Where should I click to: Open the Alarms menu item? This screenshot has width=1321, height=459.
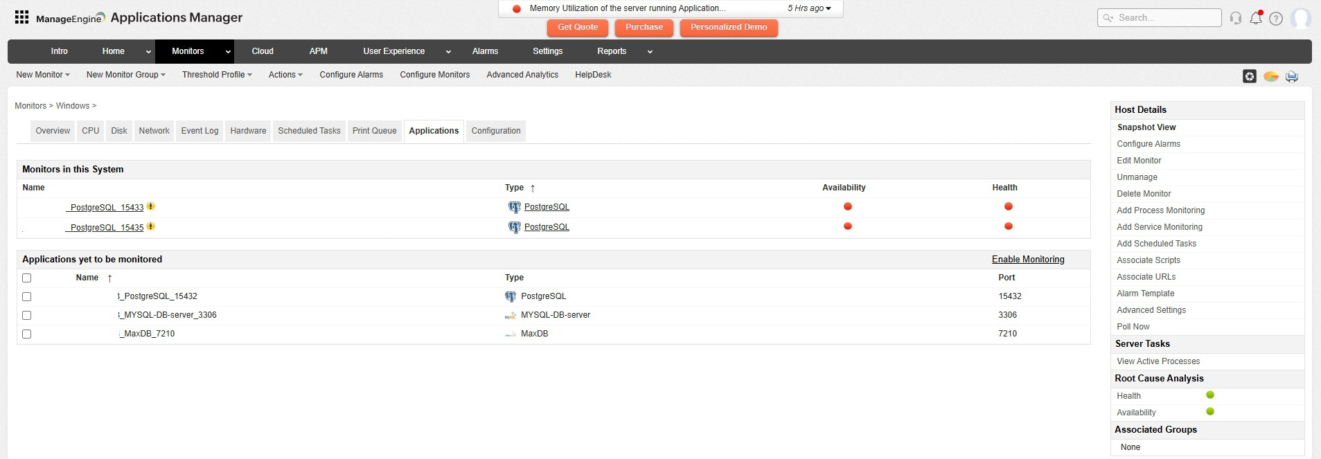click(x=485, y=51)
